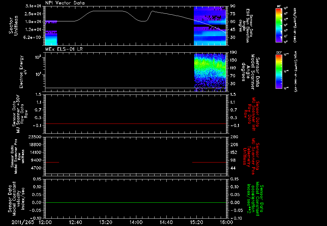This screenshot has width=327, height=226.
Task: Click the red MU Scanner Pos Telemetry title
Action: coord(252,156)
